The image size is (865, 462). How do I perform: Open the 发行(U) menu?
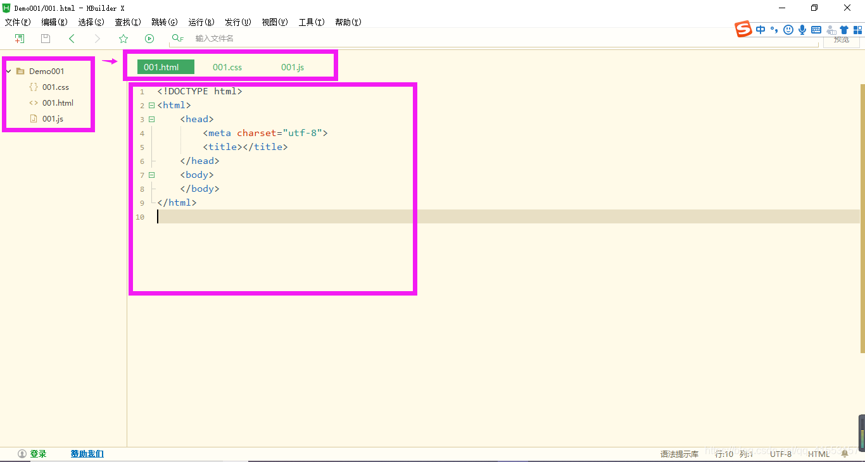coord(238,22)
